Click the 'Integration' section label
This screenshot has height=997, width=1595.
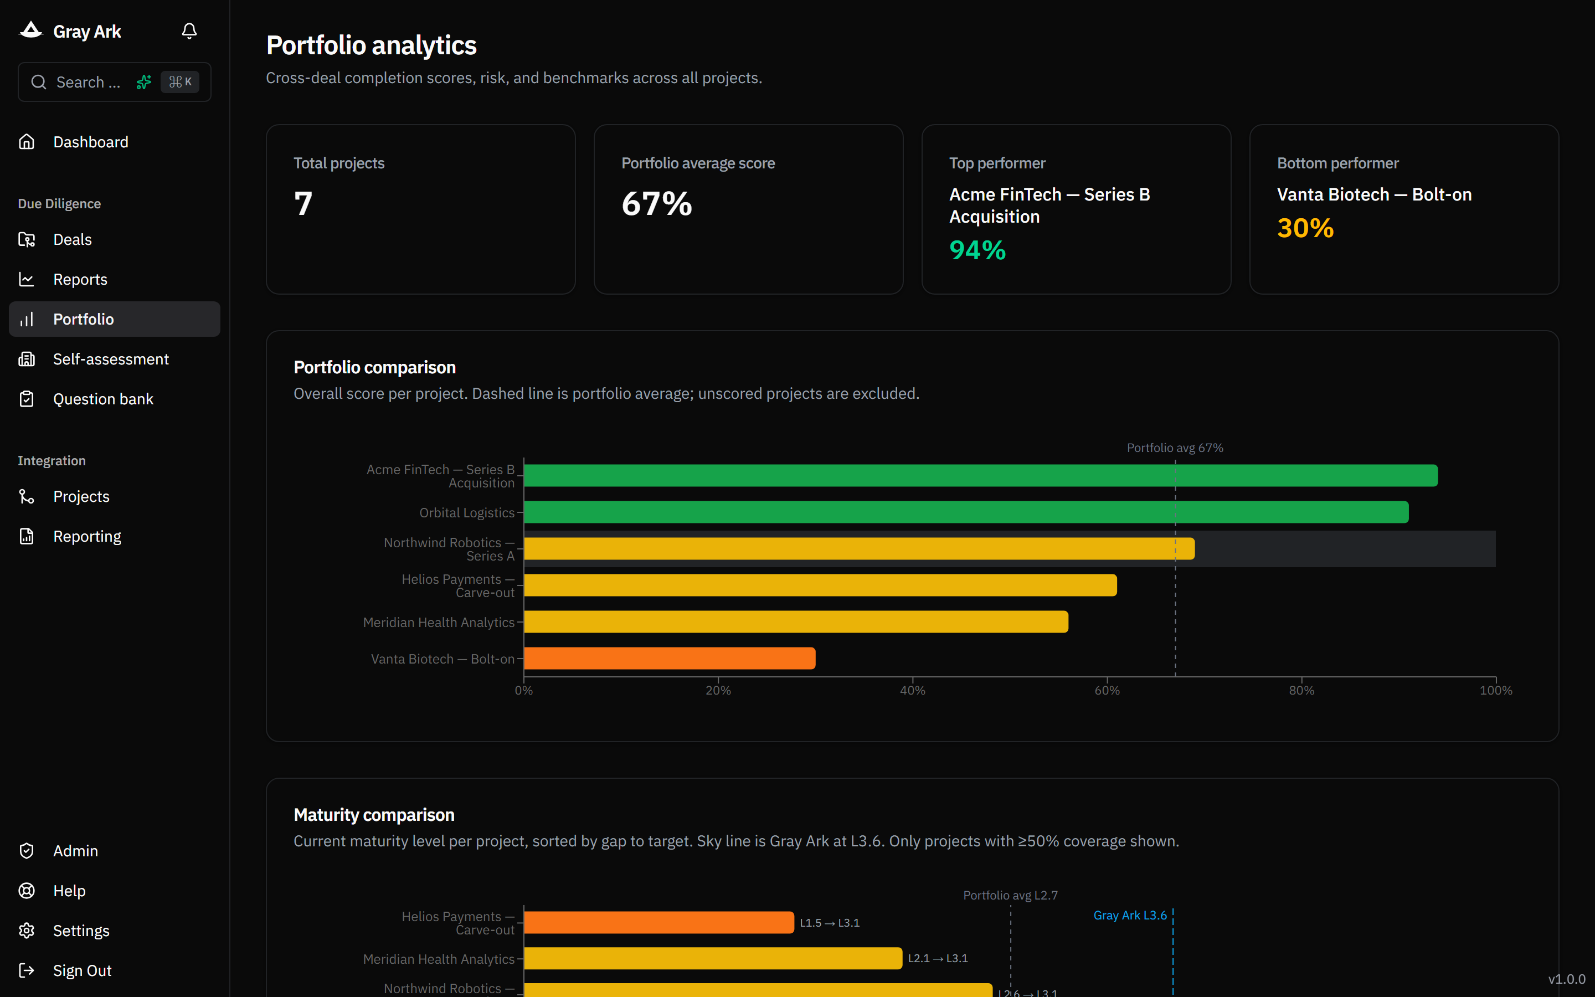52,461
